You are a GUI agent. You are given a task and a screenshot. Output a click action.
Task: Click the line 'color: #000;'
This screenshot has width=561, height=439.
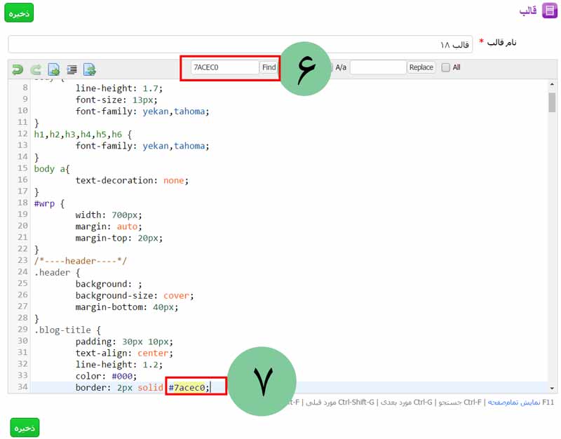pos(107,376)
